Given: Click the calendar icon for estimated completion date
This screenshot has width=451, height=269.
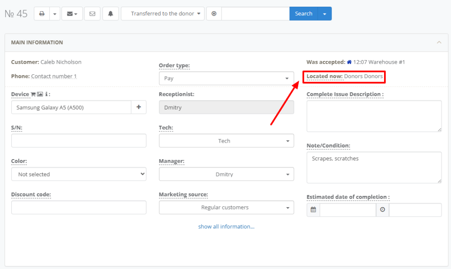Looking at the screenshot, I should coord(314,210).
